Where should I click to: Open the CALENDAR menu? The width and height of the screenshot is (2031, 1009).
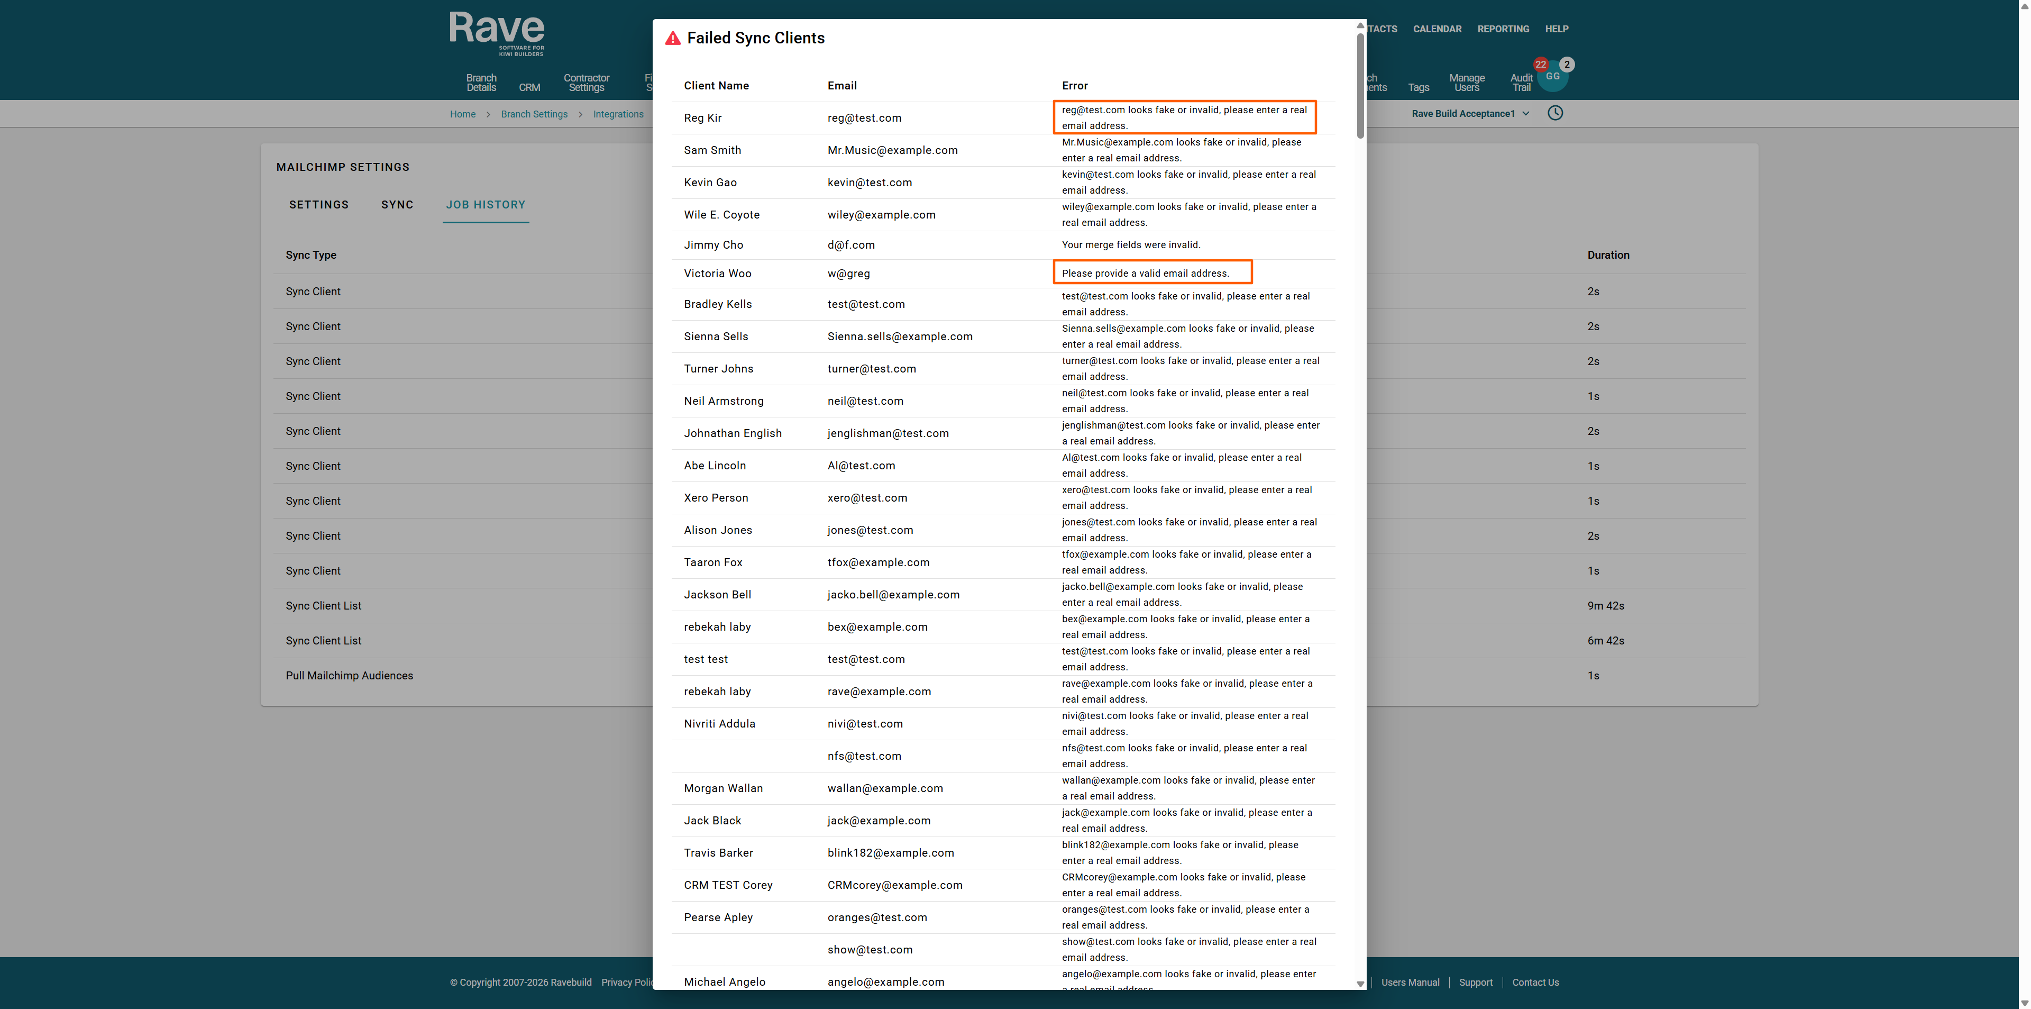tap(1437, 29)
